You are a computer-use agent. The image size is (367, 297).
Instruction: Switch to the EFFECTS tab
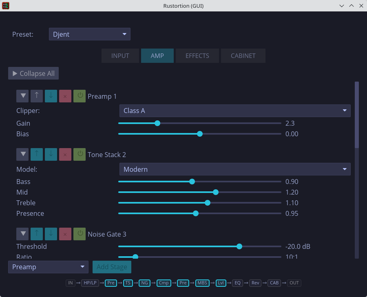[197, 56]
